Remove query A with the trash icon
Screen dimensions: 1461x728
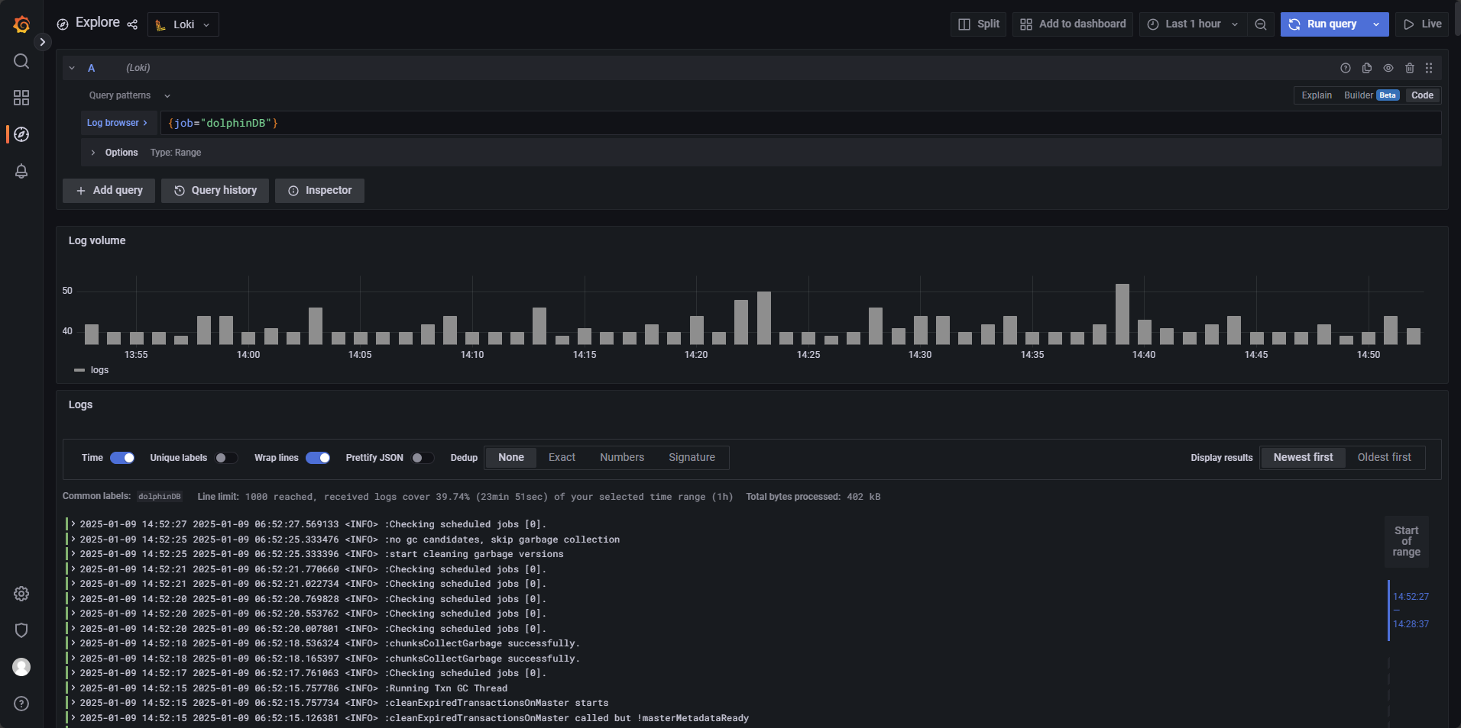pyautogui.click(x=1408, y=68)
